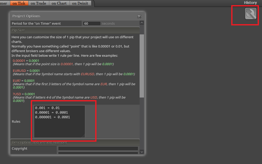Open the History panel
This screenshot has width=262, height=164.
click(x=250, y=3)
